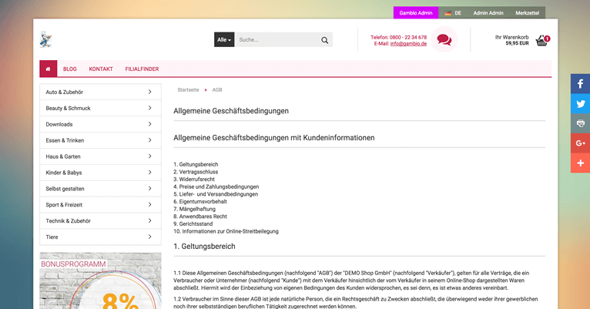The image size is (590, 309).
Task: Open the shopping cart basket icon
Action: (541, 41)
